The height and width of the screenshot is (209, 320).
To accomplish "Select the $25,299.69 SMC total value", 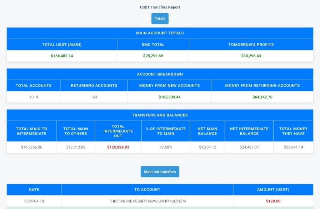I will pos(153,56).
